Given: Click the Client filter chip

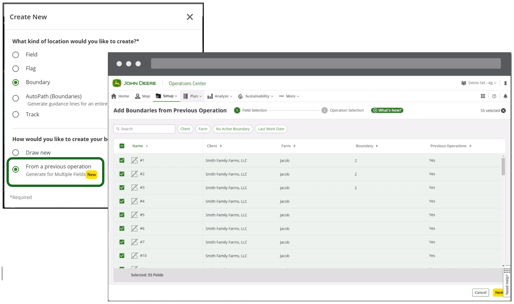Looking at the screenshot, I should point(185,129).
